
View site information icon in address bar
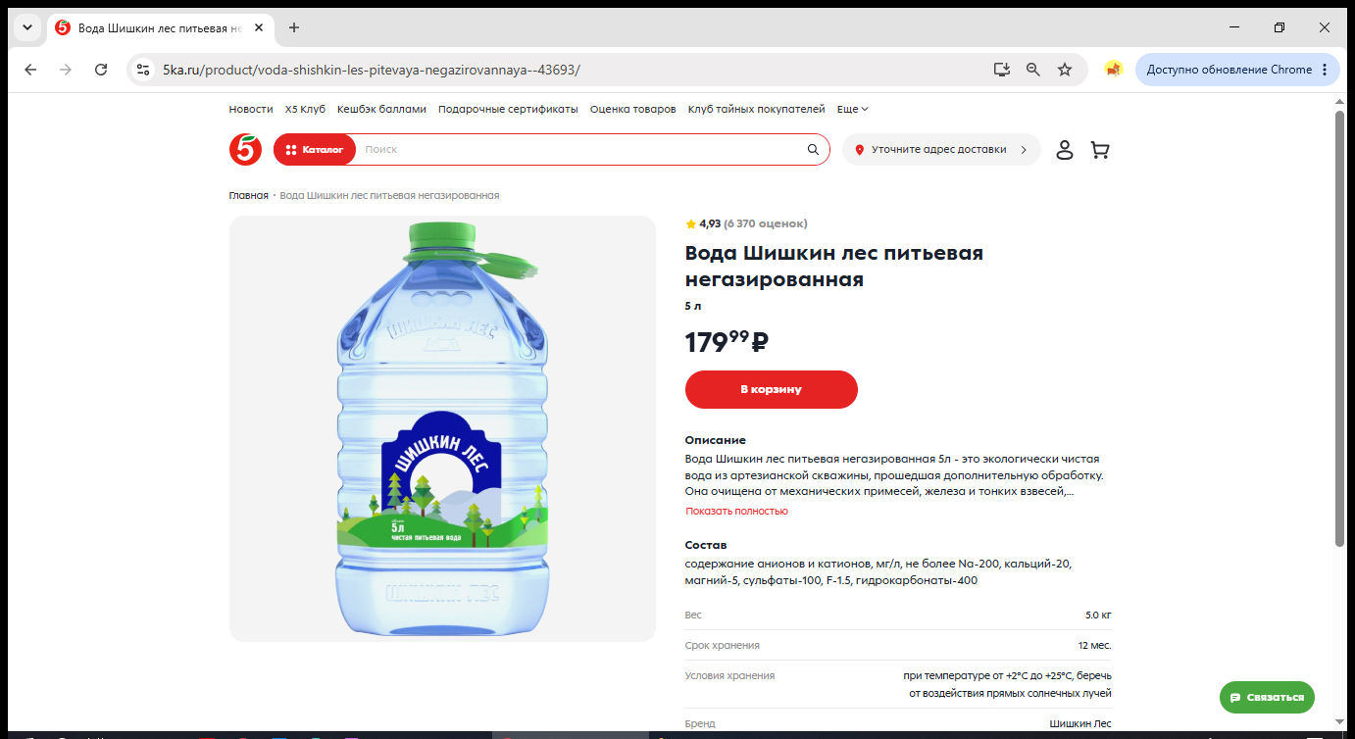[x=143, y=70]
